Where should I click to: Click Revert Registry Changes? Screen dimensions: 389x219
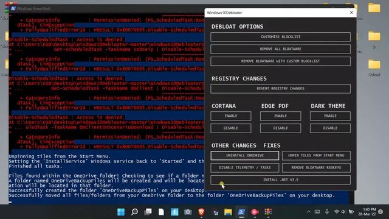[280, 88]
